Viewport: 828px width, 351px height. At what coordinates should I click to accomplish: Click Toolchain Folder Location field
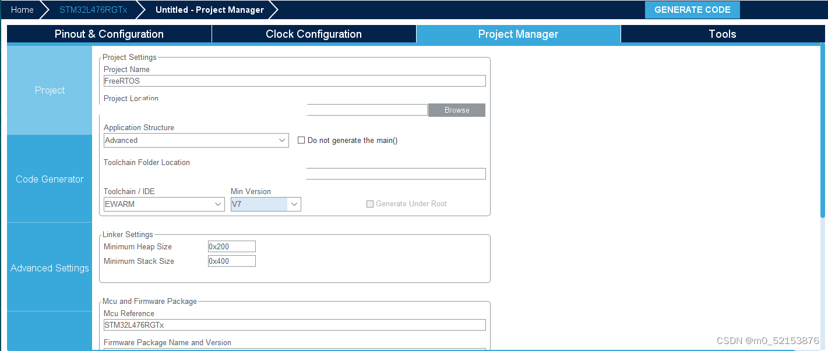point(294,174)
